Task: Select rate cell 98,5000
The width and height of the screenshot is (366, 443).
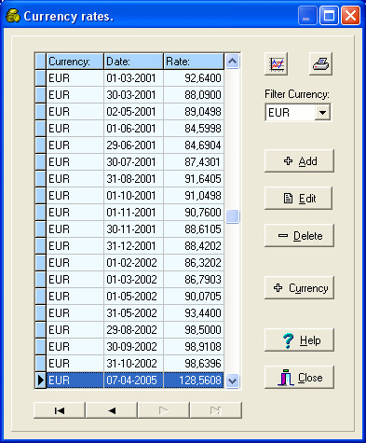Action: pyautogui.click(x=194, y=330)
